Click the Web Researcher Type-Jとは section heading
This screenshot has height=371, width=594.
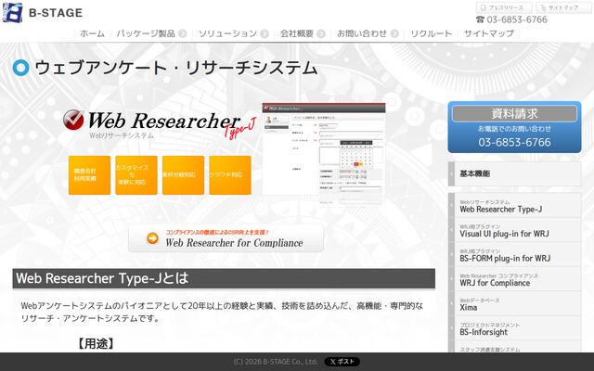[224, 278]
